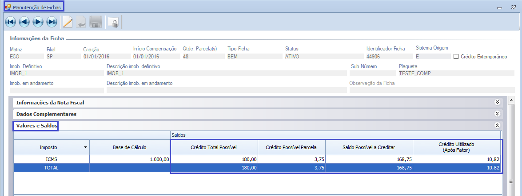Viewport: 522px width, 196px height.
Task: Click the Manutenção de Fichas window icon
Action: tap(8, 8)
